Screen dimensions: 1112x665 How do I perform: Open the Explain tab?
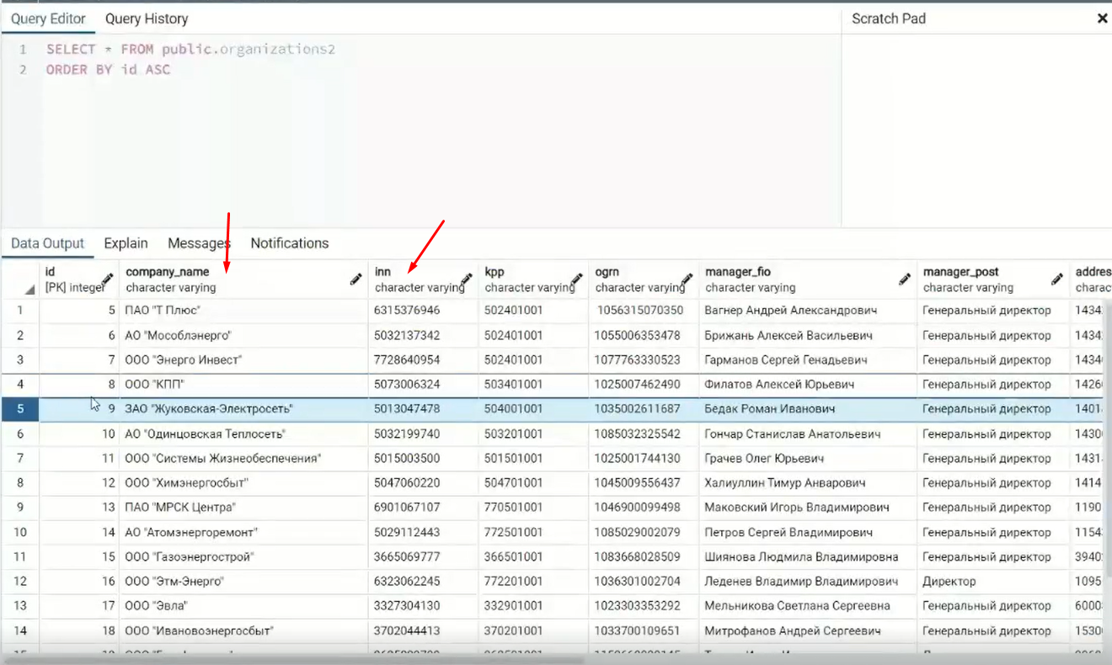[126, 243]
